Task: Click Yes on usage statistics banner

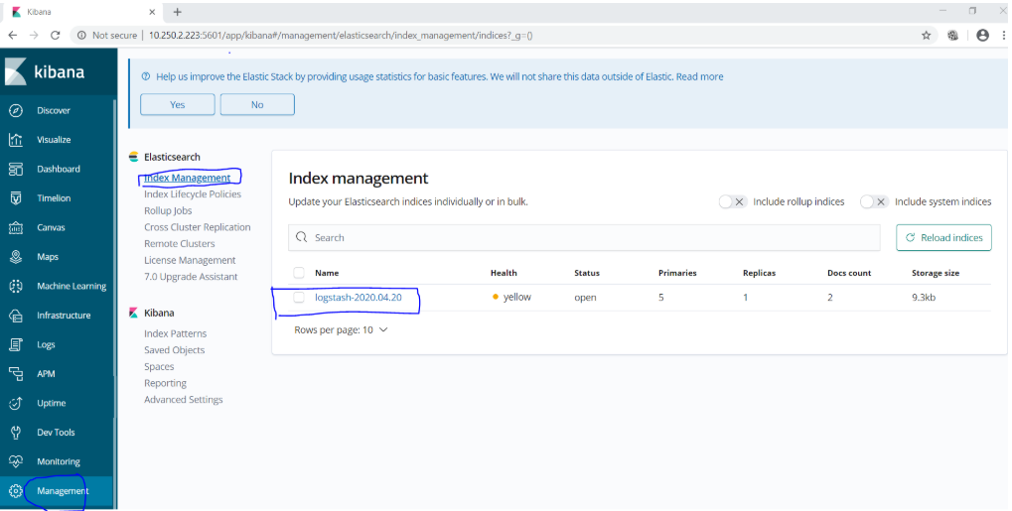Action: tap(178, 104)
